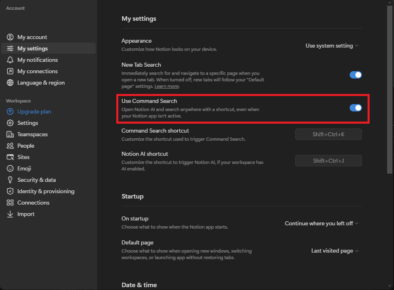Click the My account profile icon
Image resolution: width=394 pixels, height=290 pixels.
(x=10, y=37)
